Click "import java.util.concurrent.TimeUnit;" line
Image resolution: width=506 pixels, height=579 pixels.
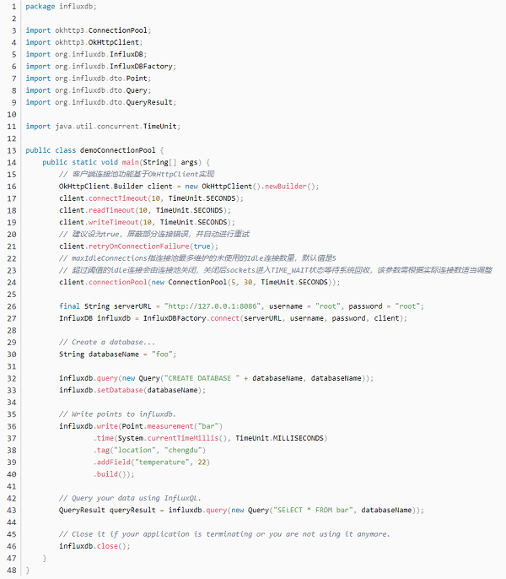(x=103, y=127)
